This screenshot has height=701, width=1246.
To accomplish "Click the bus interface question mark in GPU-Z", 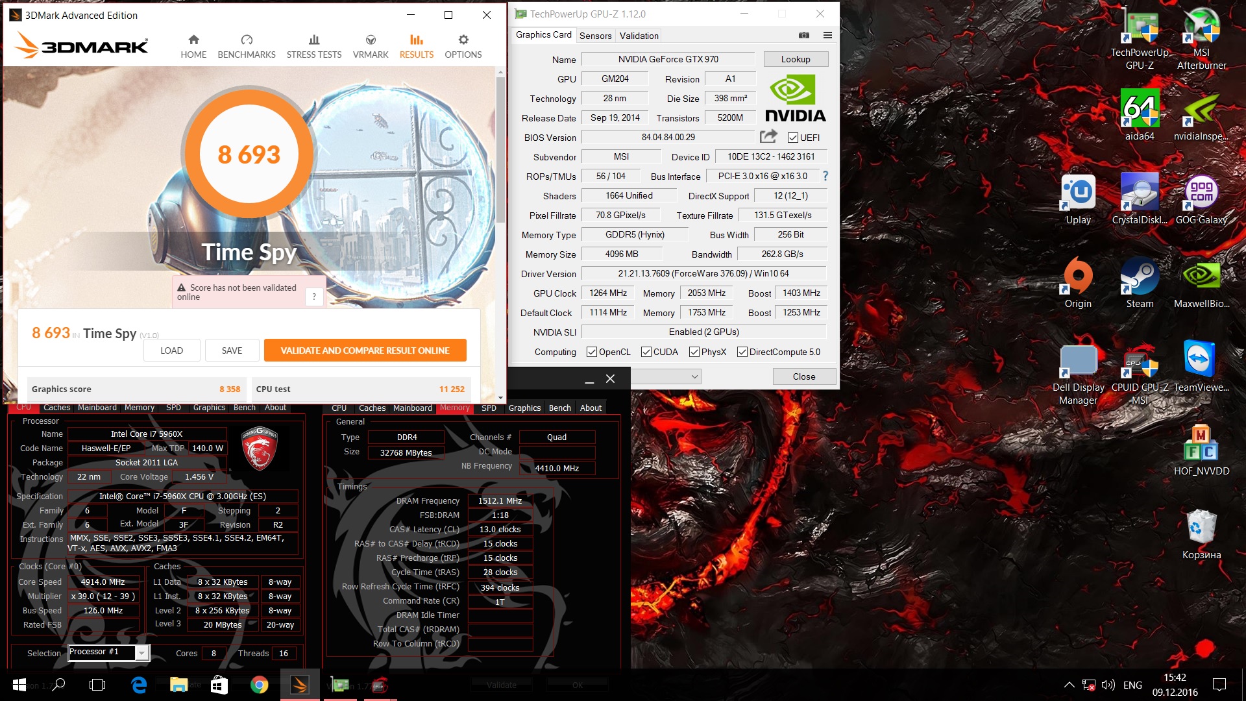I will click(x=825, y=176).
